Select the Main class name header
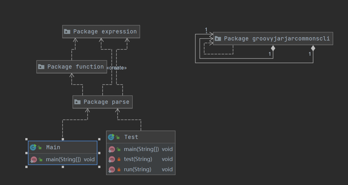 [53, 147]
